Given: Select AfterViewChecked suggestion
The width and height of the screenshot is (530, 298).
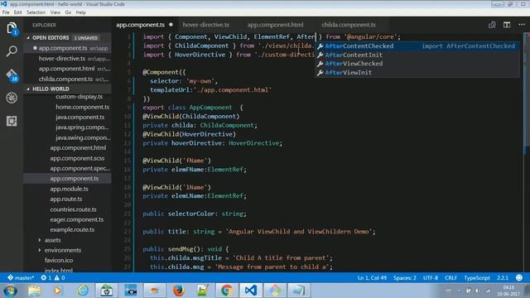Looking at the screenshot, I should pos(417,64).
